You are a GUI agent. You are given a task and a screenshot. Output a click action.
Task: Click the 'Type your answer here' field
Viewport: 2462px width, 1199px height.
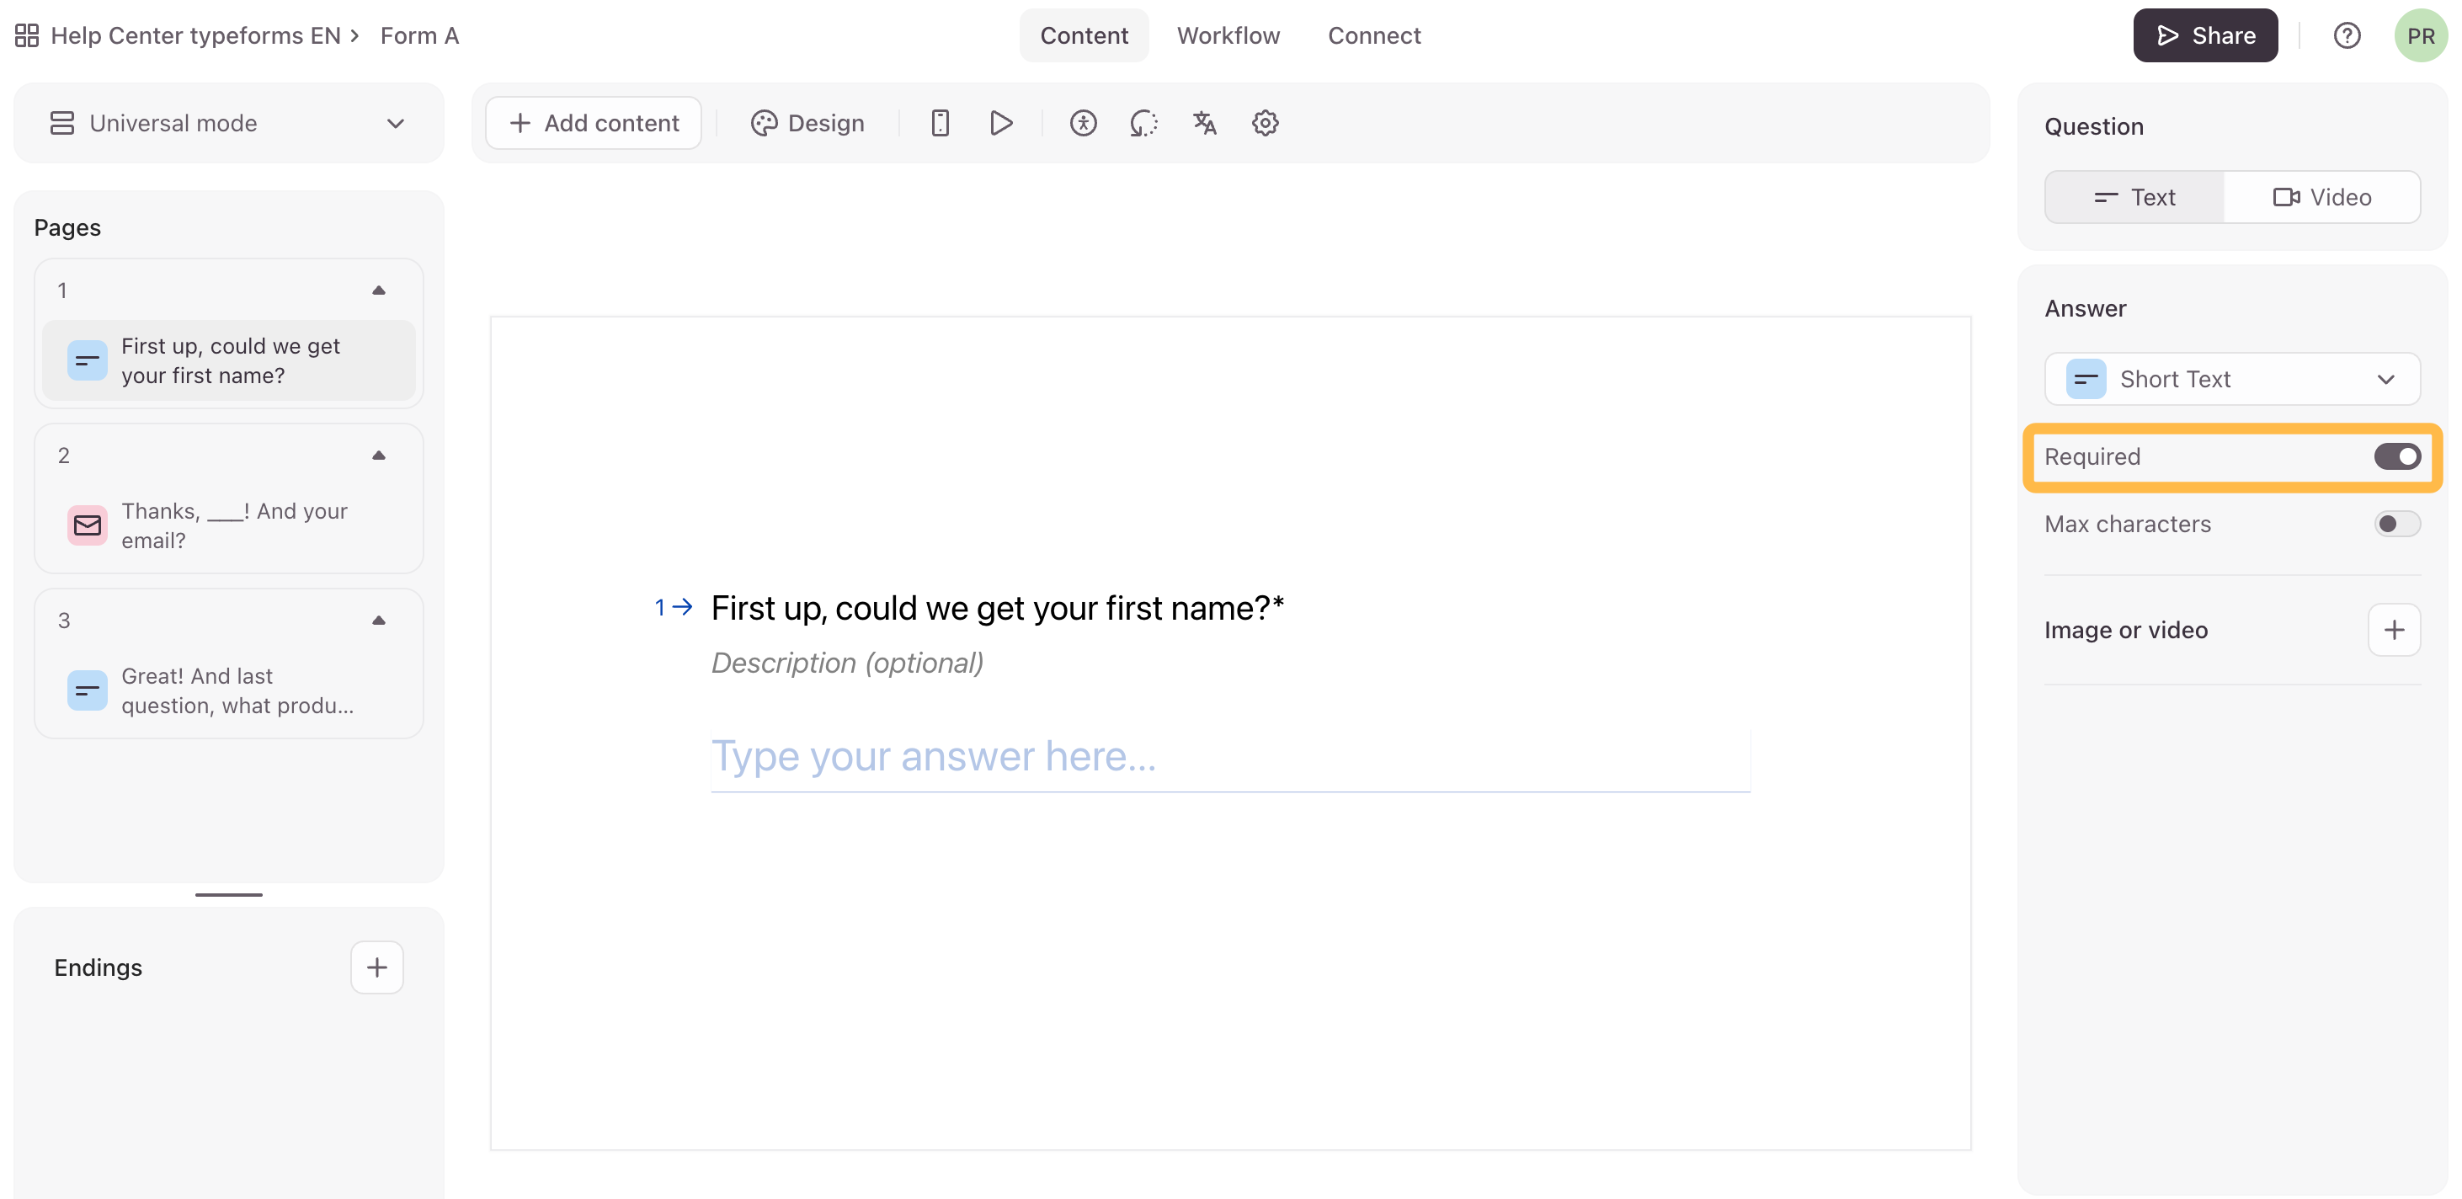point(1229,757)
